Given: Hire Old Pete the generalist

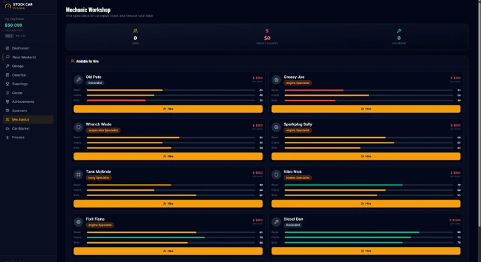Looking at the screenshot, I should [168, 108].
